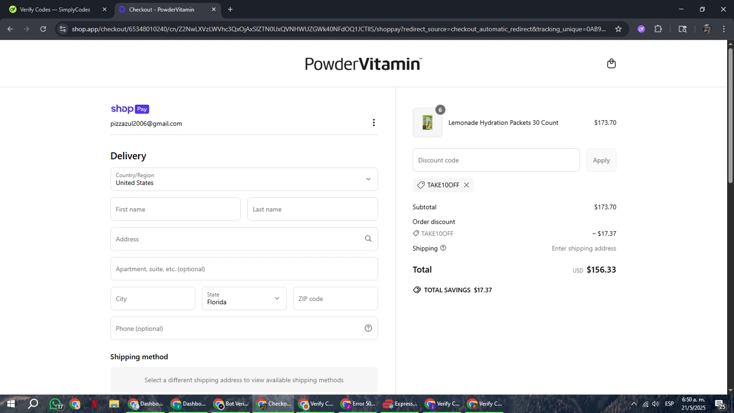Click the ESP language indicator

click(x=669, y=404)
